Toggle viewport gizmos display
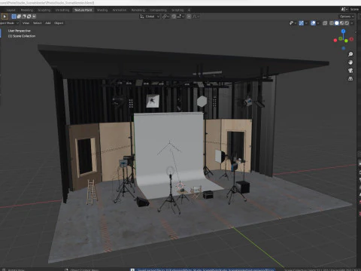This screenshot has height=271, width=361. (302, 23)
